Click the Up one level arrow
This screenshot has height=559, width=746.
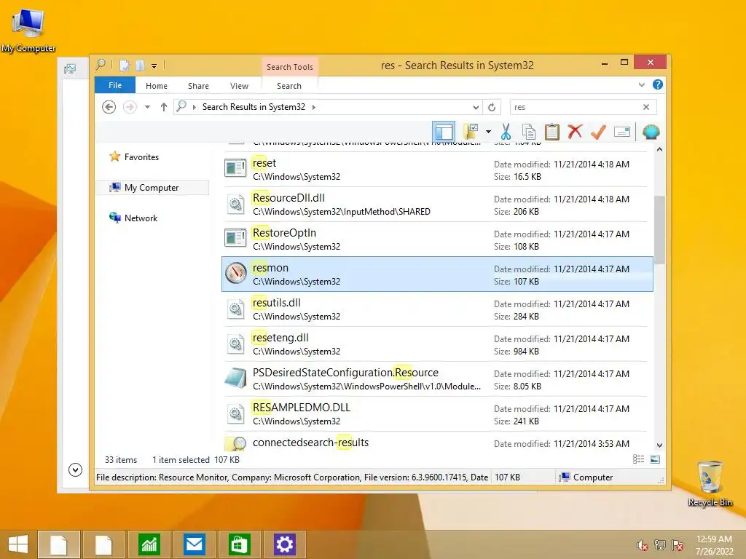click(164, 107)
